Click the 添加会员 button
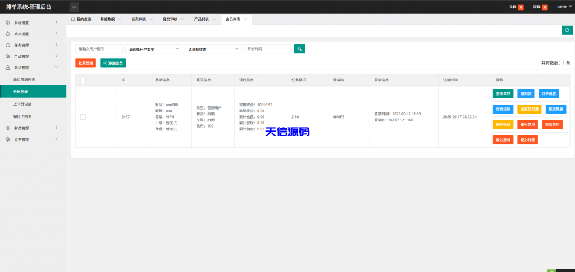 [113, 64]
